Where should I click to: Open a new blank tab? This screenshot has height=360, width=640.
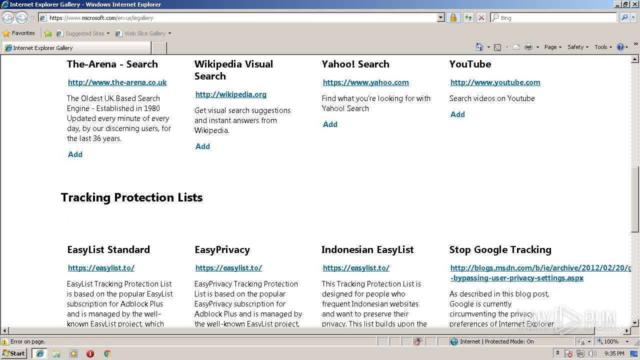tap(159, 48)
